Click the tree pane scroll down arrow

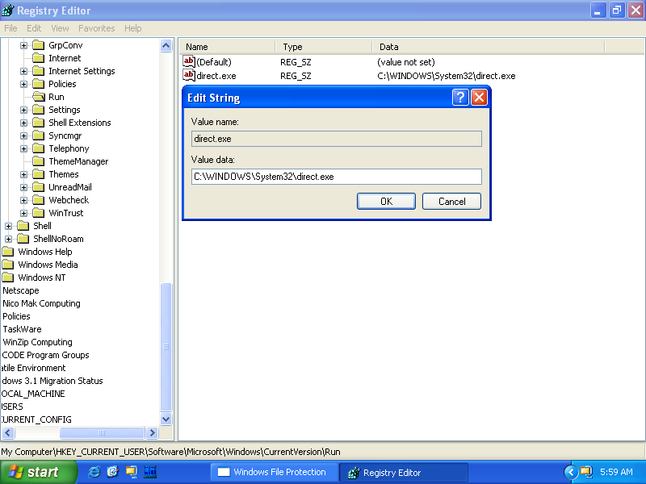click(x=166, y=419)
